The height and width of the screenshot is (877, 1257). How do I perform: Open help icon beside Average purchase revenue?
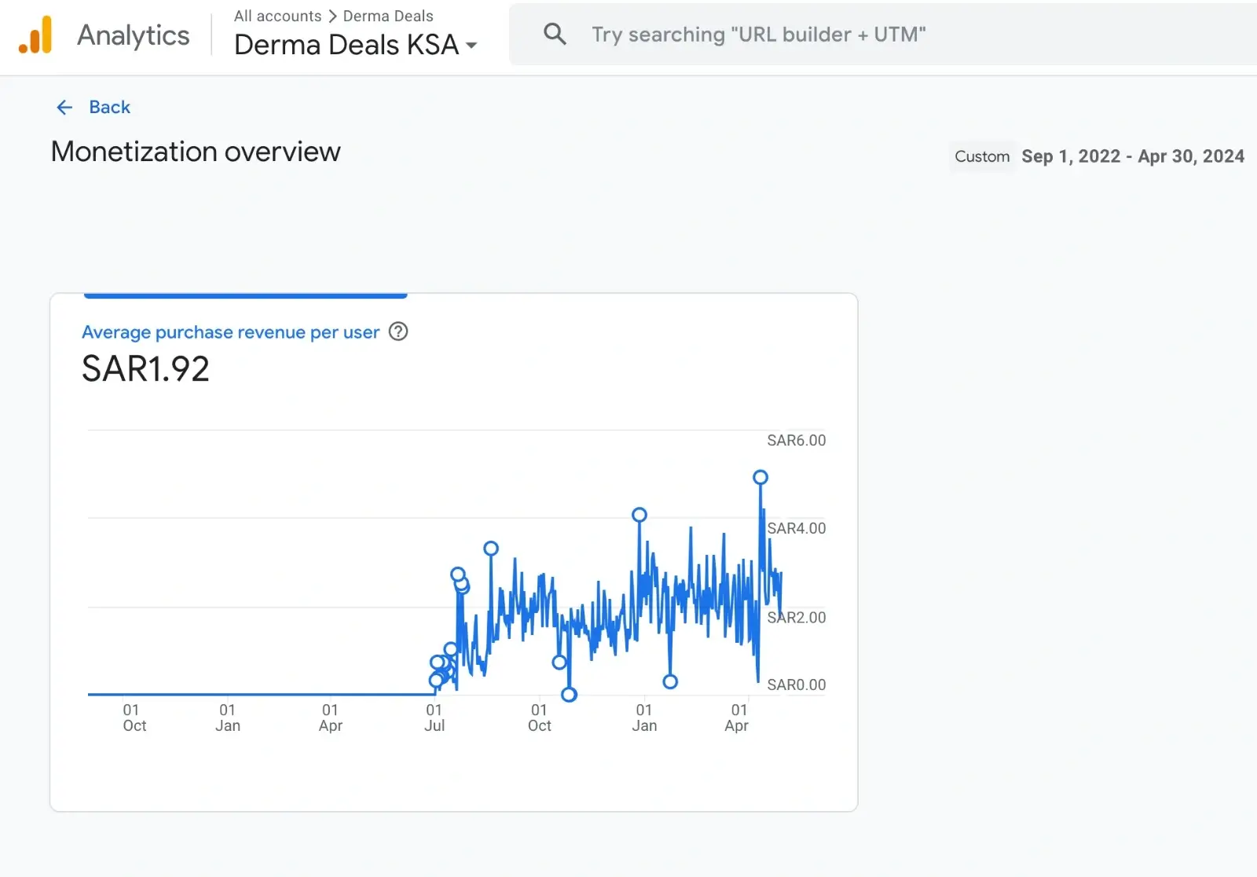coord(398,332)
